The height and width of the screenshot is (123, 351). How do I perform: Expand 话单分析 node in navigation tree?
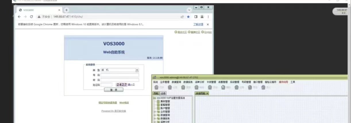(155, 122)
